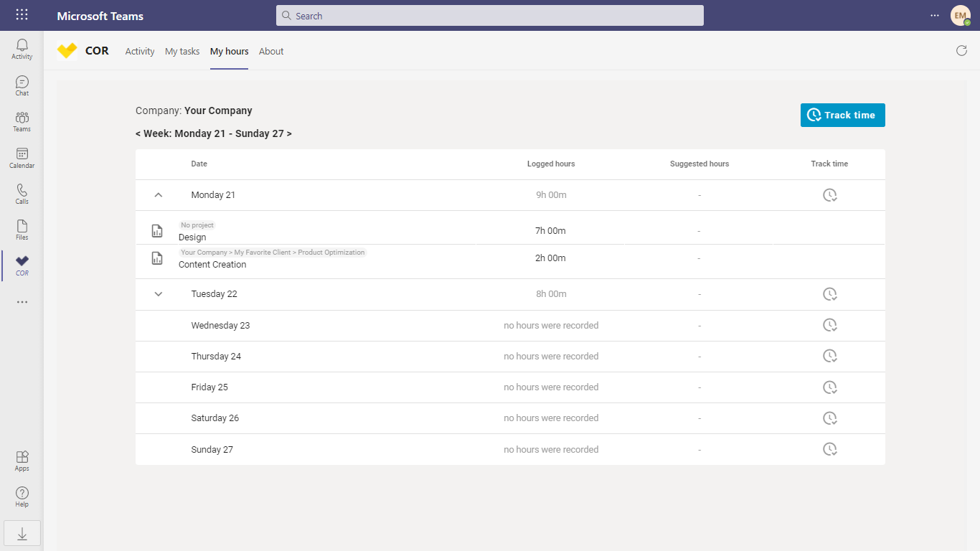The image size is (980, 551).
Task: Open Activity in the Teams sidebar
Action: click(x=22, y=49)
